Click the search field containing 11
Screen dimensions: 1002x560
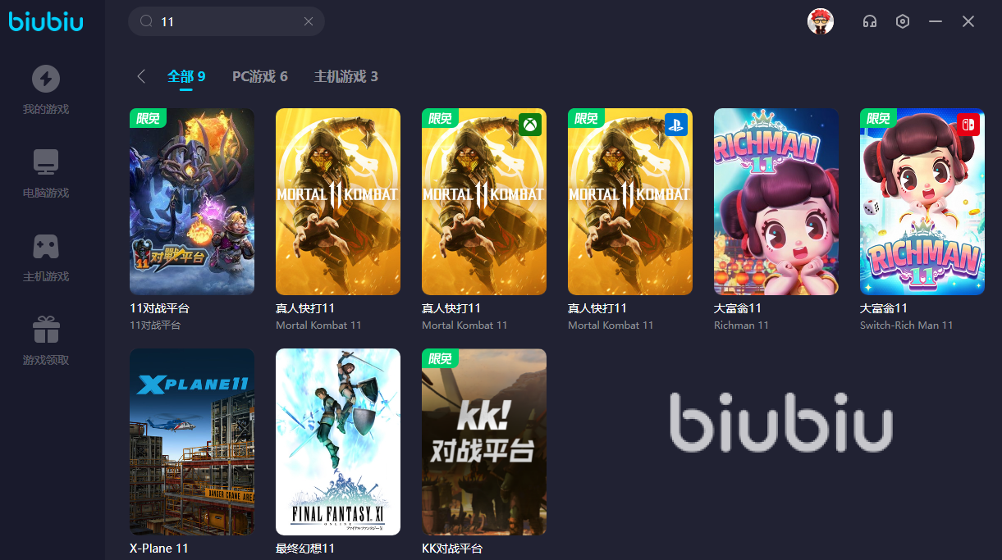[226, 21]
